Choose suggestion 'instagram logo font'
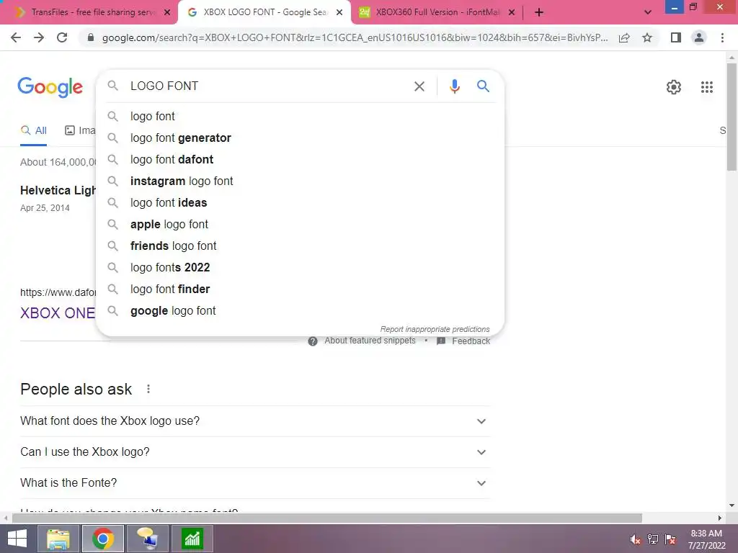 coord(300,181)
